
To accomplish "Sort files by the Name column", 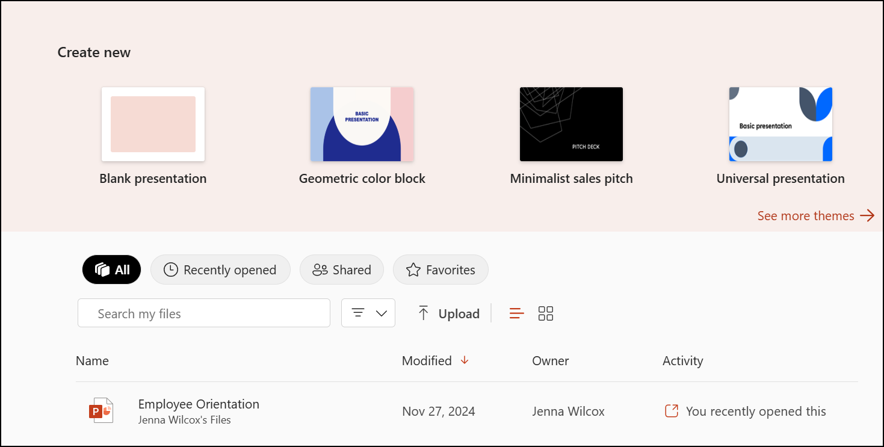I will click(x=92, y=360).
